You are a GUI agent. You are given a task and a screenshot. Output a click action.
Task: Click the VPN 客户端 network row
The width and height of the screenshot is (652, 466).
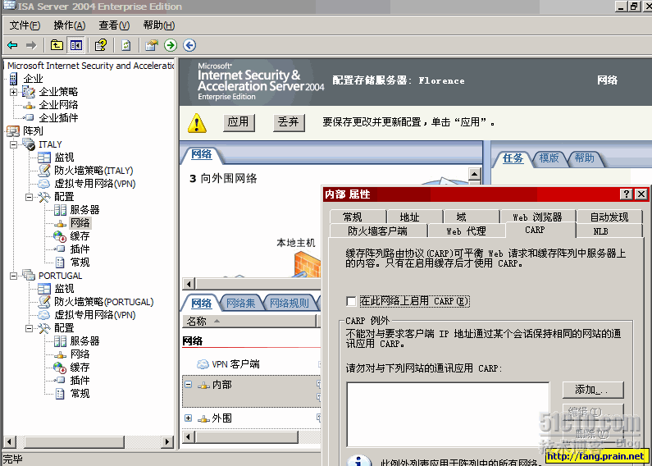click(251, 364)
